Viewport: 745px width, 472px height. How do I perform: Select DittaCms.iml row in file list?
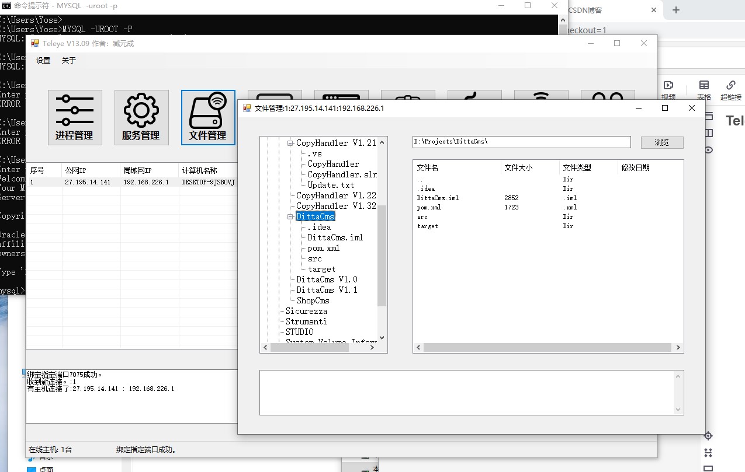(x=548, y=198)
